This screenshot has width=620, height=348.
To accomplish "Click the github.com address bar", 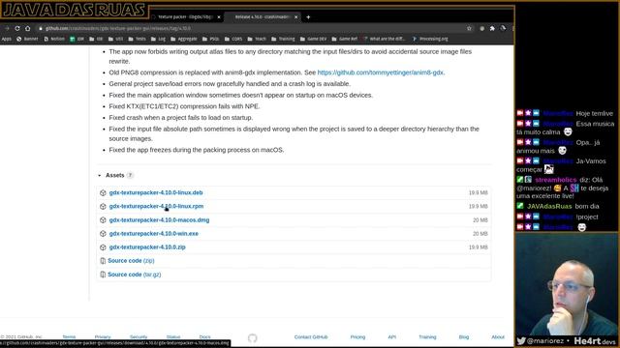I will (x=253, y=28).
